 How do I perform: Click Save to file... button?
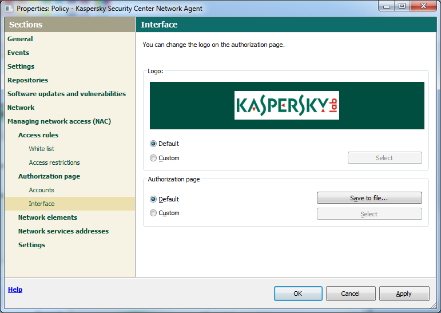coord(370,198)
